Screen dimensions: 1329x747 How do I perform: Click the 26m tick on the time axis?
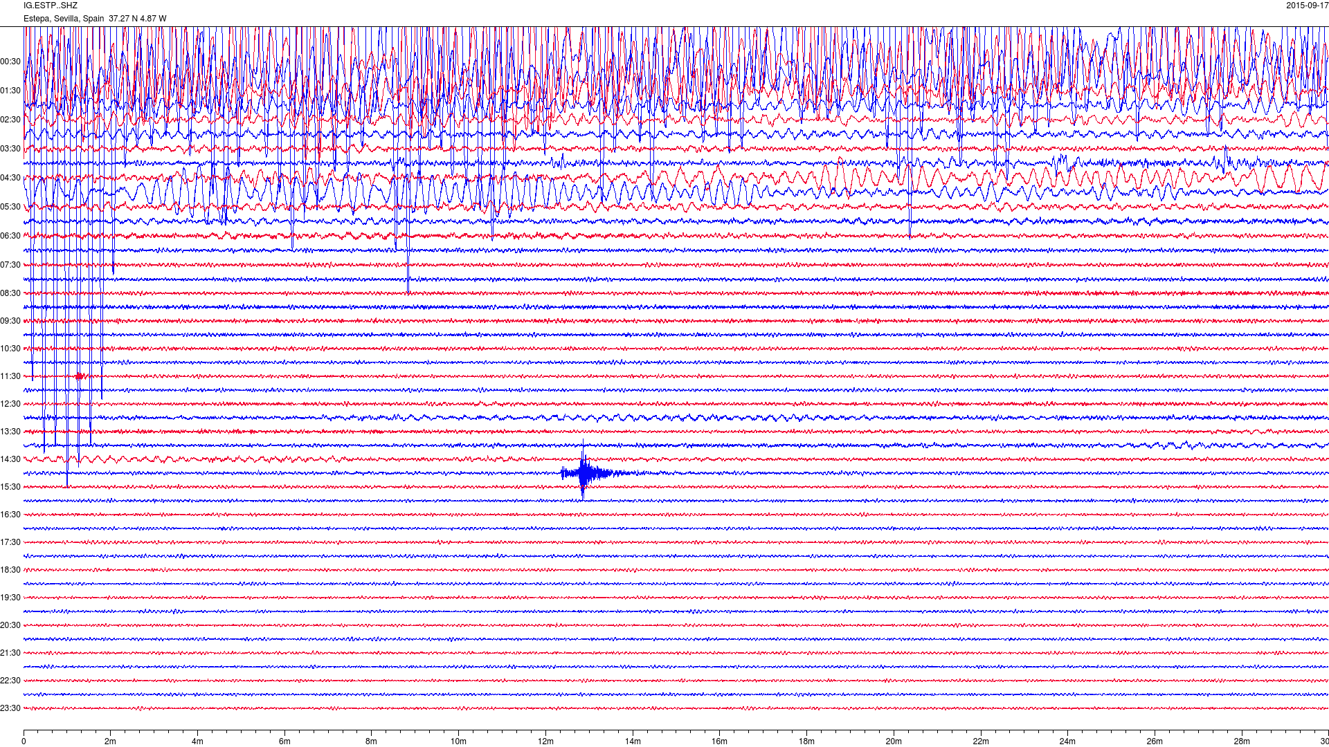click(x=1155, y=741)
